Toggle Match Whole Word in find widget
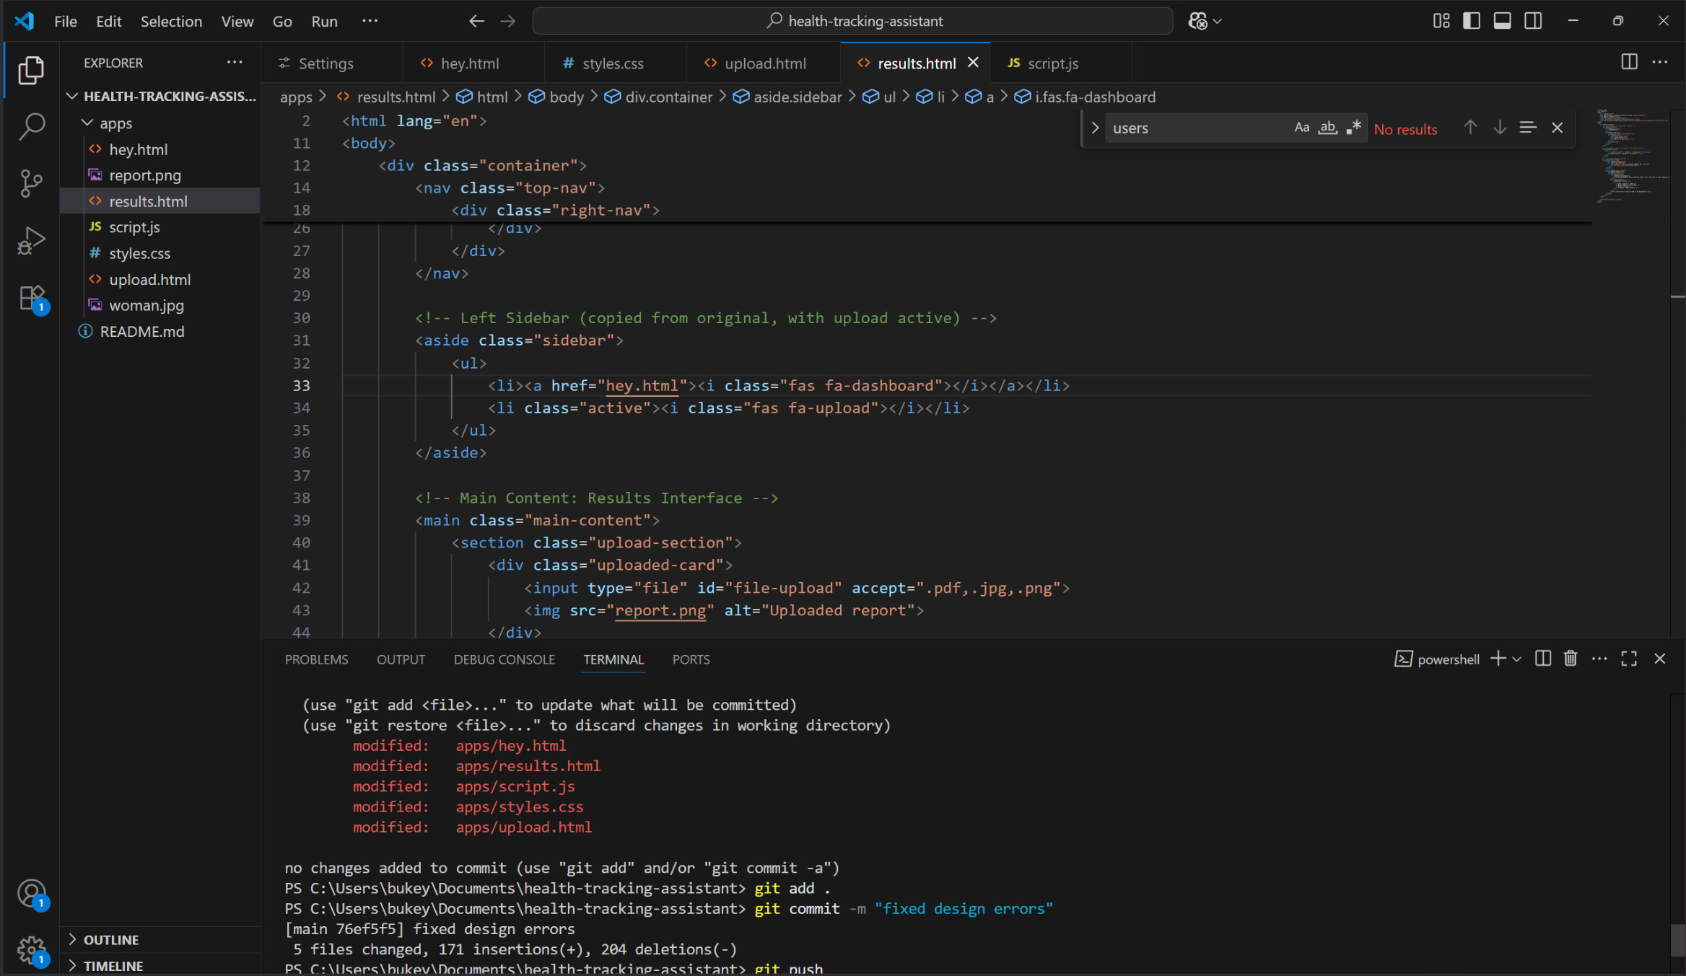The image size is (1686, 976). (x=1327, y=128)
